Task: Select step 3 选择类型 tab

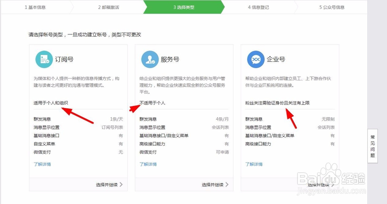Action: 184,7
